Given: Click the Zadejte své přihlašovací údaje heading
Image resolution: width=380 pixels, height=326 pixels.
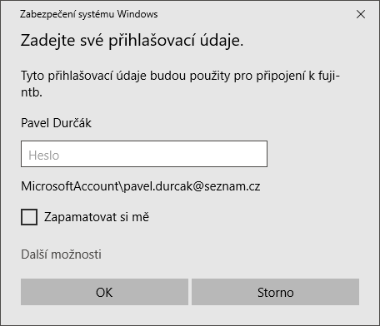Looking at the screenshot, I should coord(132,41).
